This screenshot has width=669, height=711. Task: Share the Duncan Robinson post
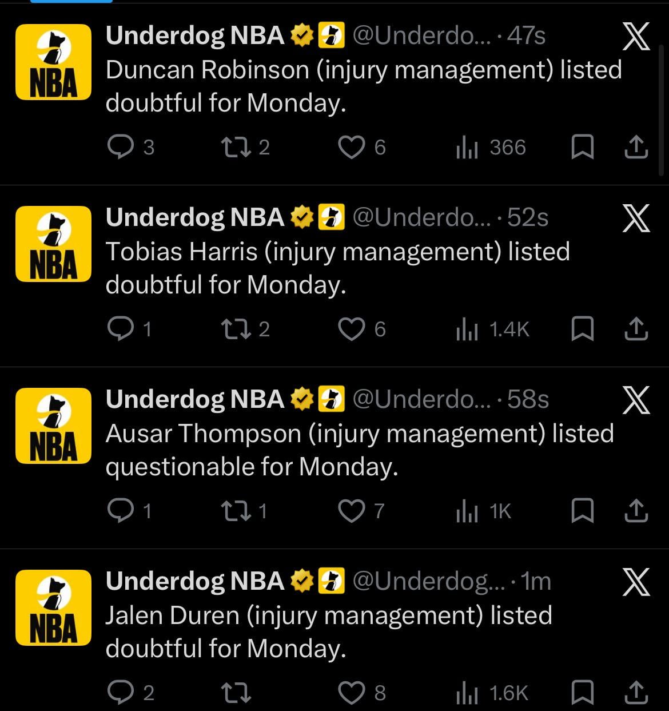pos(636,148)
